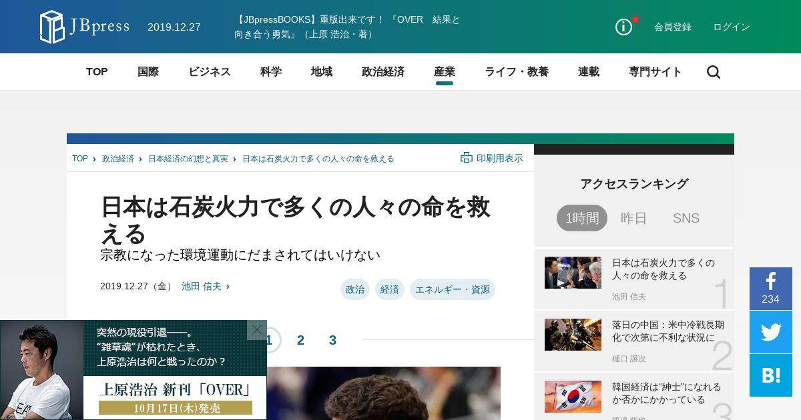Switch ranking to SNS tab
This screenshot has width=801, height=420.
686,218
